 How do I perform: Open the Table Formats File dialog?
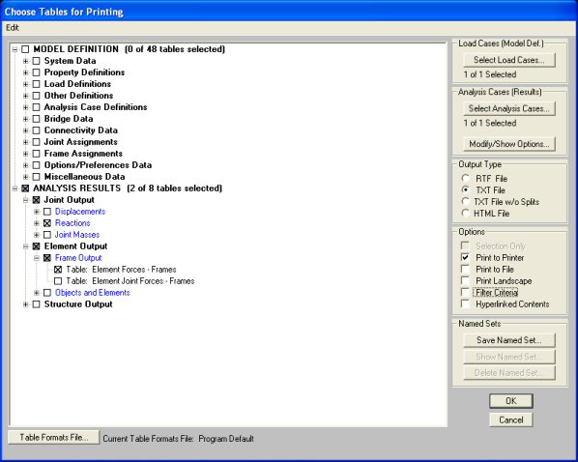[54, 437]
